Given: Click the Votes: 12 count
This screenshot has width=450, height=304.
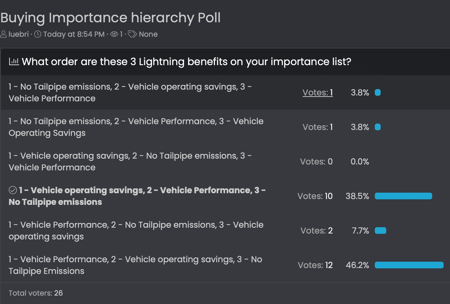Looking at the screenshot, I should [315, 265].
